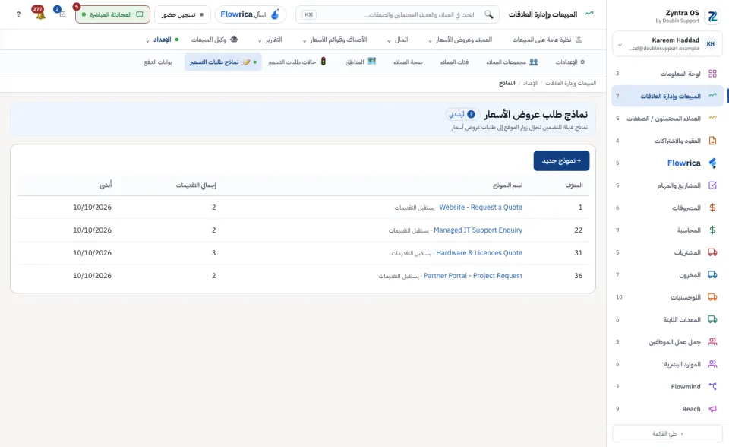
Task: Open Logistics orange truck icon
Action: coord(712,297)
